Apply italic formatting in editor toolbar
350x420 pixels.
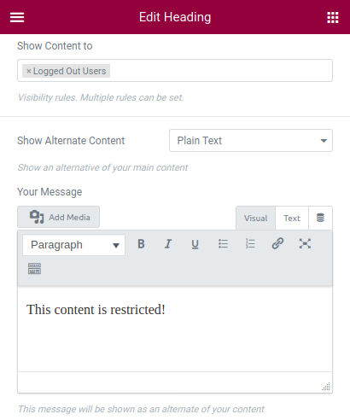coord(168,244)
